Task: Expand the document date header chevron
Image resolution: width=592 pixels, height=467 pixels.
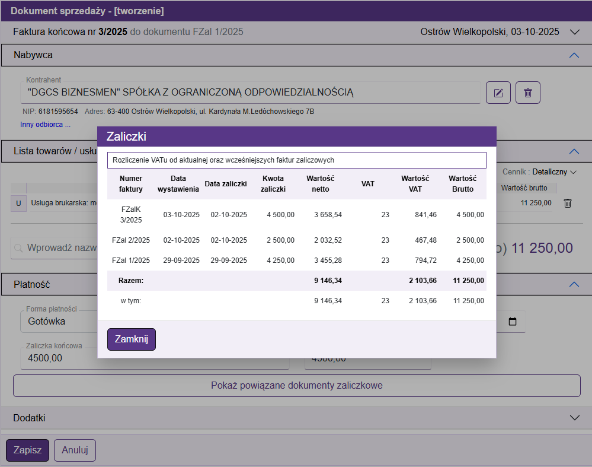Action: (x=574, y=32)
